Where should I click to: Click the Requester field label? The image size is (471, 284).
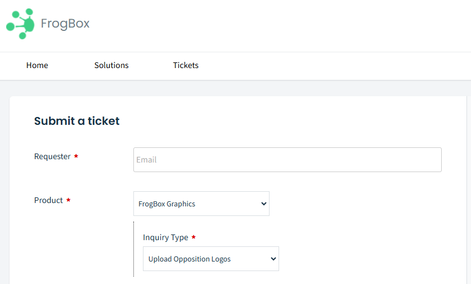[x=52, y=156]
